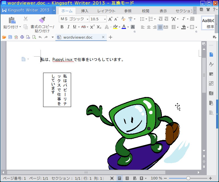Select the skateboarding Puppy mascot image
Image resolution: width=219 pixels, height=182 pixels.
click(138, 133)
